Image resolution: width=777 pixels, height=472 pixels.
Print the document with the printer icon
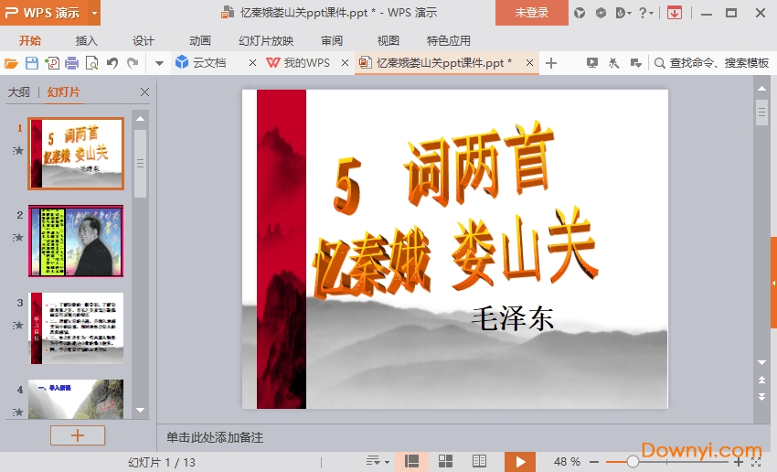click(x=72, y=63)
